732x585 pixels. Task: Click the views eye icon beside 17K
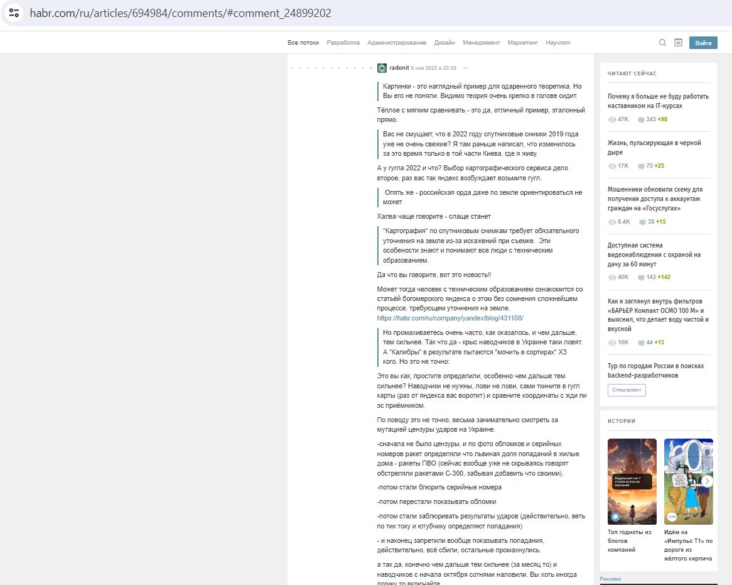pyautogui.click(x=612, y=167)
